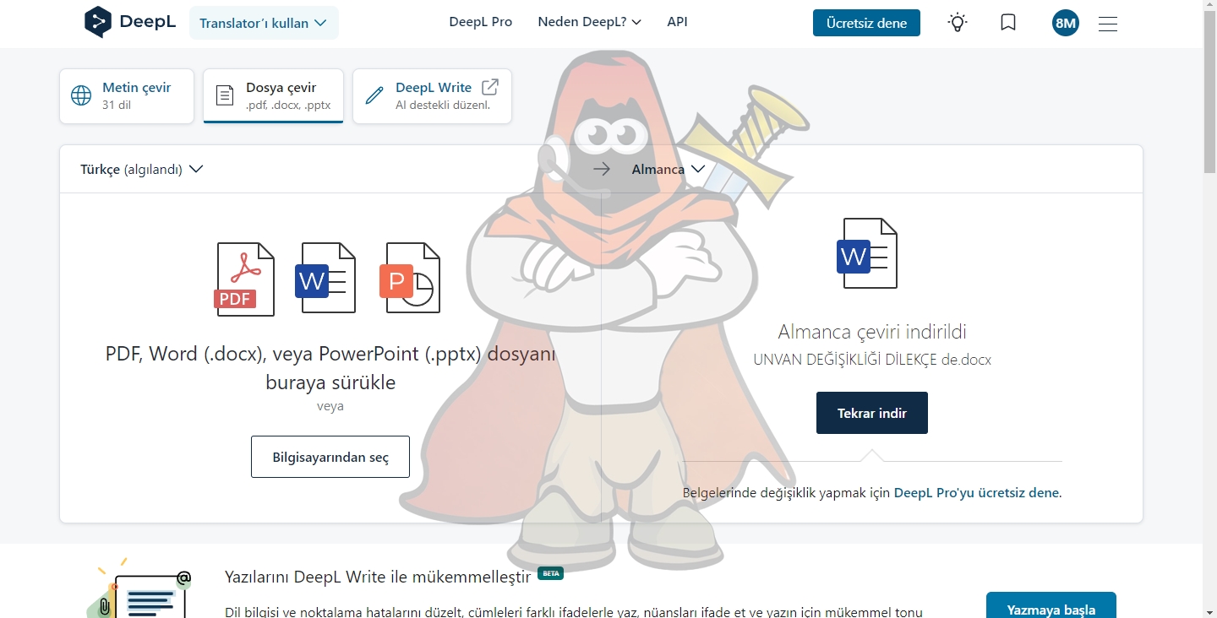Open the API navigation item
This screenshot has height=618, width=1217.
[677, 22]
